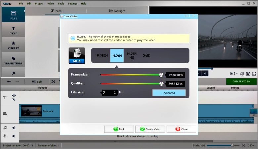
Task: Go Back in Create Video dialog
Action: (119, 129)
